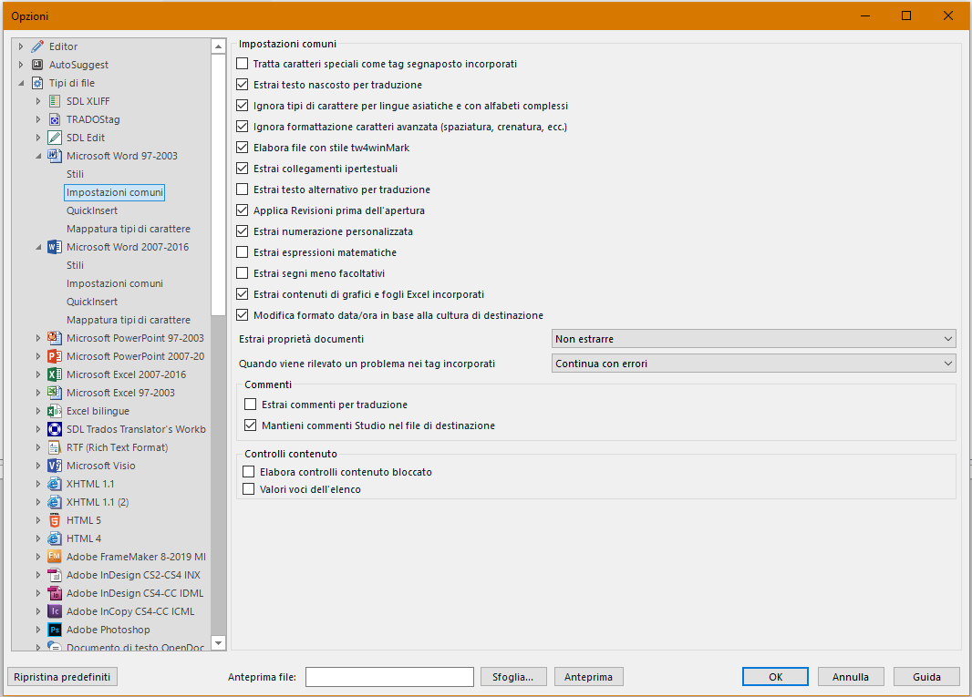The image size is (972, 697).
Task: Click the RTF (Rich Text Format) icon
Action: coord(55,447)
